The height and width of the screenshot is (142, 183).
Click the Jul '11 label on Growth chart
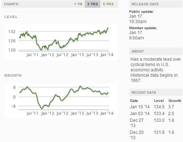(32, 113)
